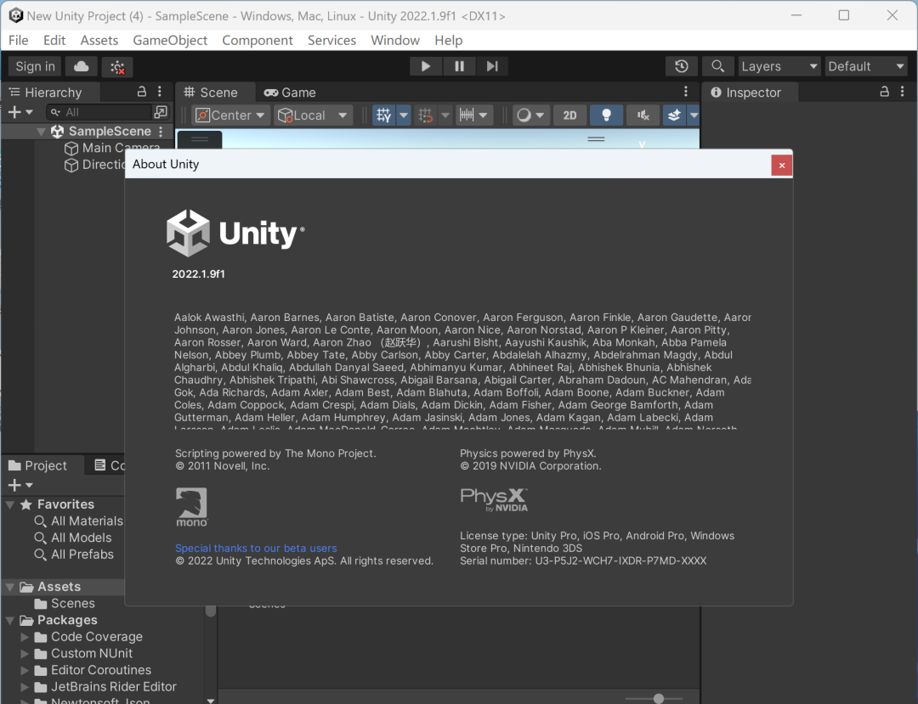Enable 2D view mode
This screenshot has width=918, height=704.
pyautogui.click(x=569, y=115)
